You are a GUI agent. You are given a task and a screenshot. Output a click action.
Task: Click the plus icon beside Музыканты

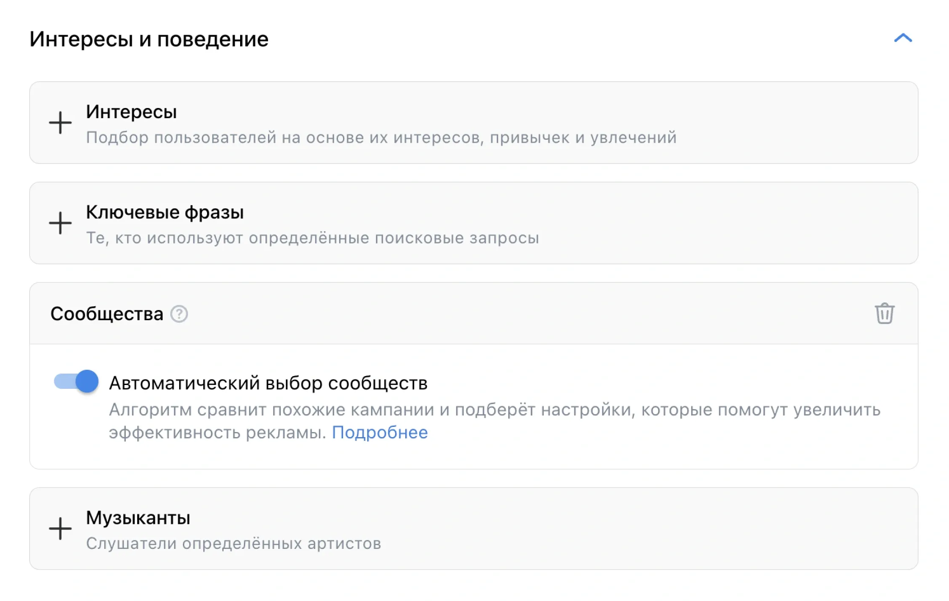pos(60,529)
